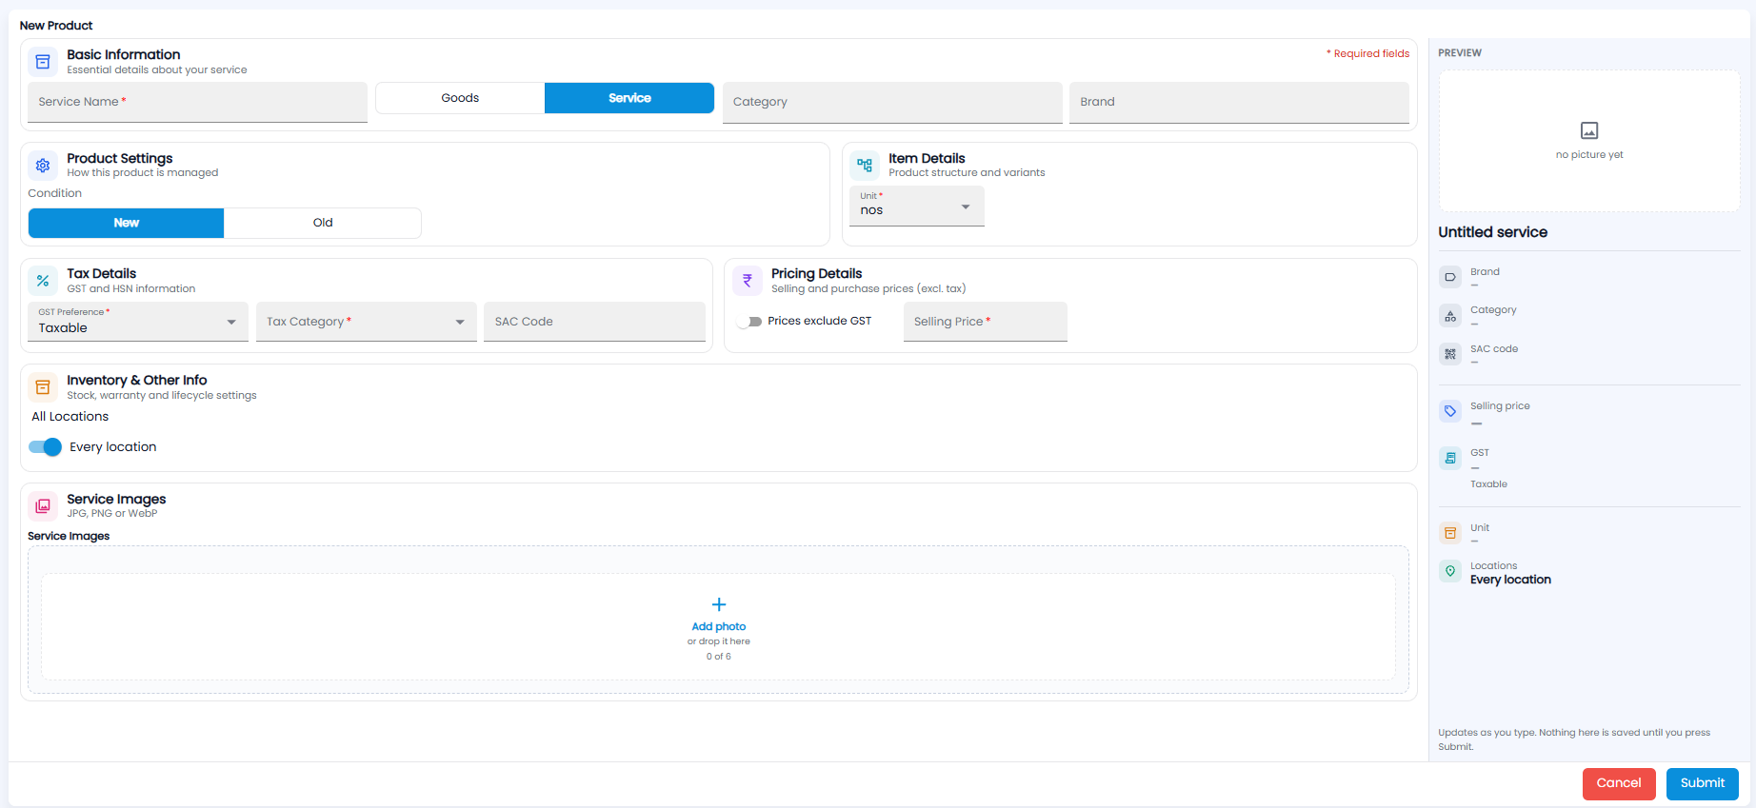Click the Item Details structure icon
This screenshot has height=808, width=1756.
tap(865, 166)
